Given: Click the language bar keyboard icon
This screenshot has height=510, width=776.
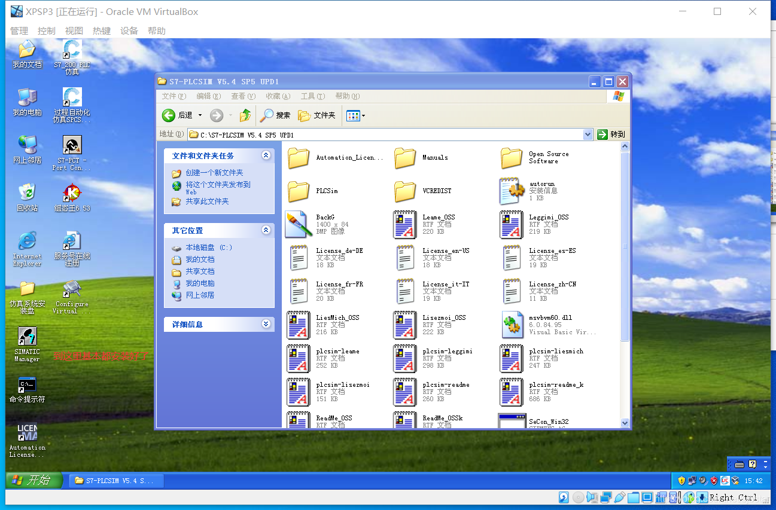Looking at the screenshot, I should pos(740,465).
